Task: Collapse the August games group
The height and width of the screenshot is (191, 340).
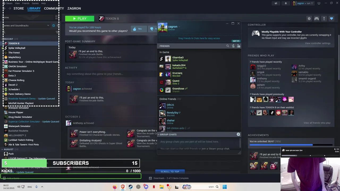Action: click(x=2, y=149)
